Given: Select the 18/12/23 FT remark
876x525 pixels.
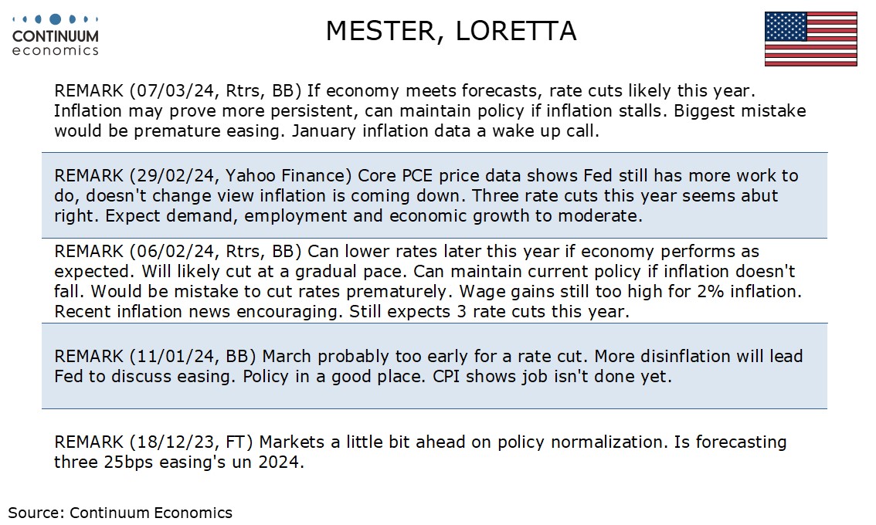Looking at the screenshot, I should coord(420,452).
